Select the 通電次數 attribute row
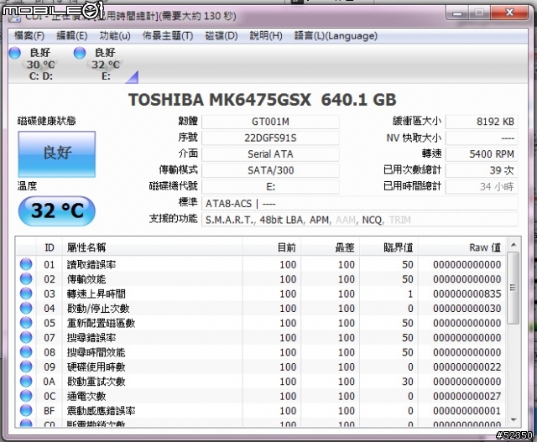The width and height of the screenshot is (537, 442). [x=261, y=396]
